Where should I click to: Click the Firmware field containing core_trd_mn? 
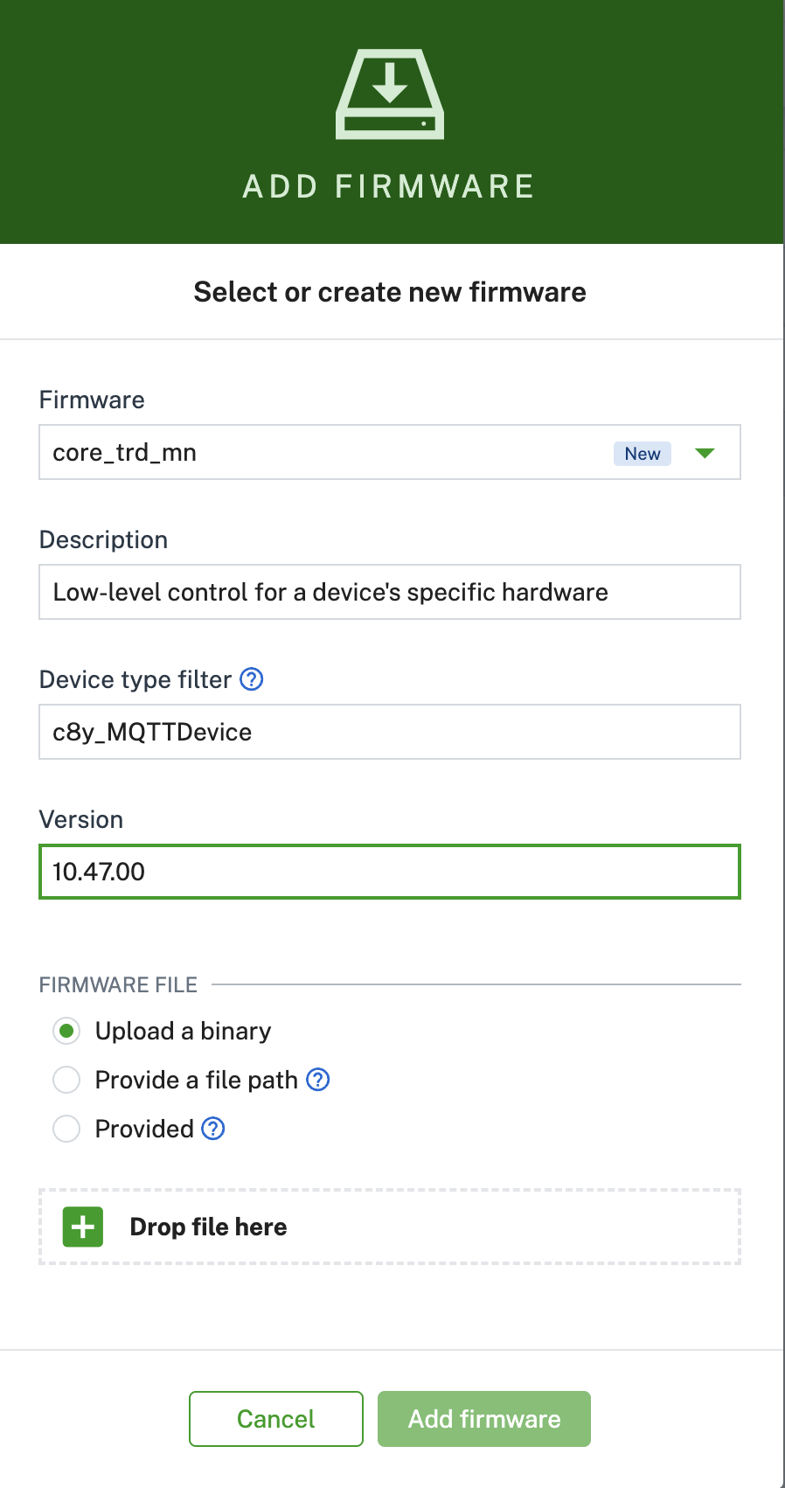[x=323, y=453]
